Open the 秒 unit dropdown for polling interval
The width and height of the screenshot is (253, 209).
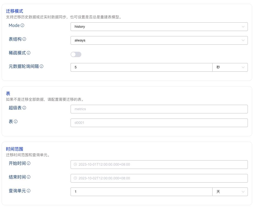pyautogui.click(x=230, y=67)
